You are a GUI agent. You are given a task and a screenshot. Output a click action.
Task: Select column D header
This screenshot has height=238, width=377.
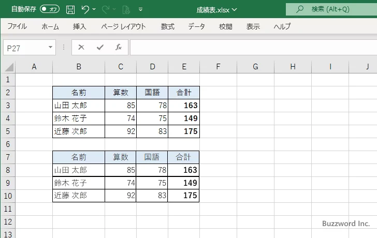(152, 67)
